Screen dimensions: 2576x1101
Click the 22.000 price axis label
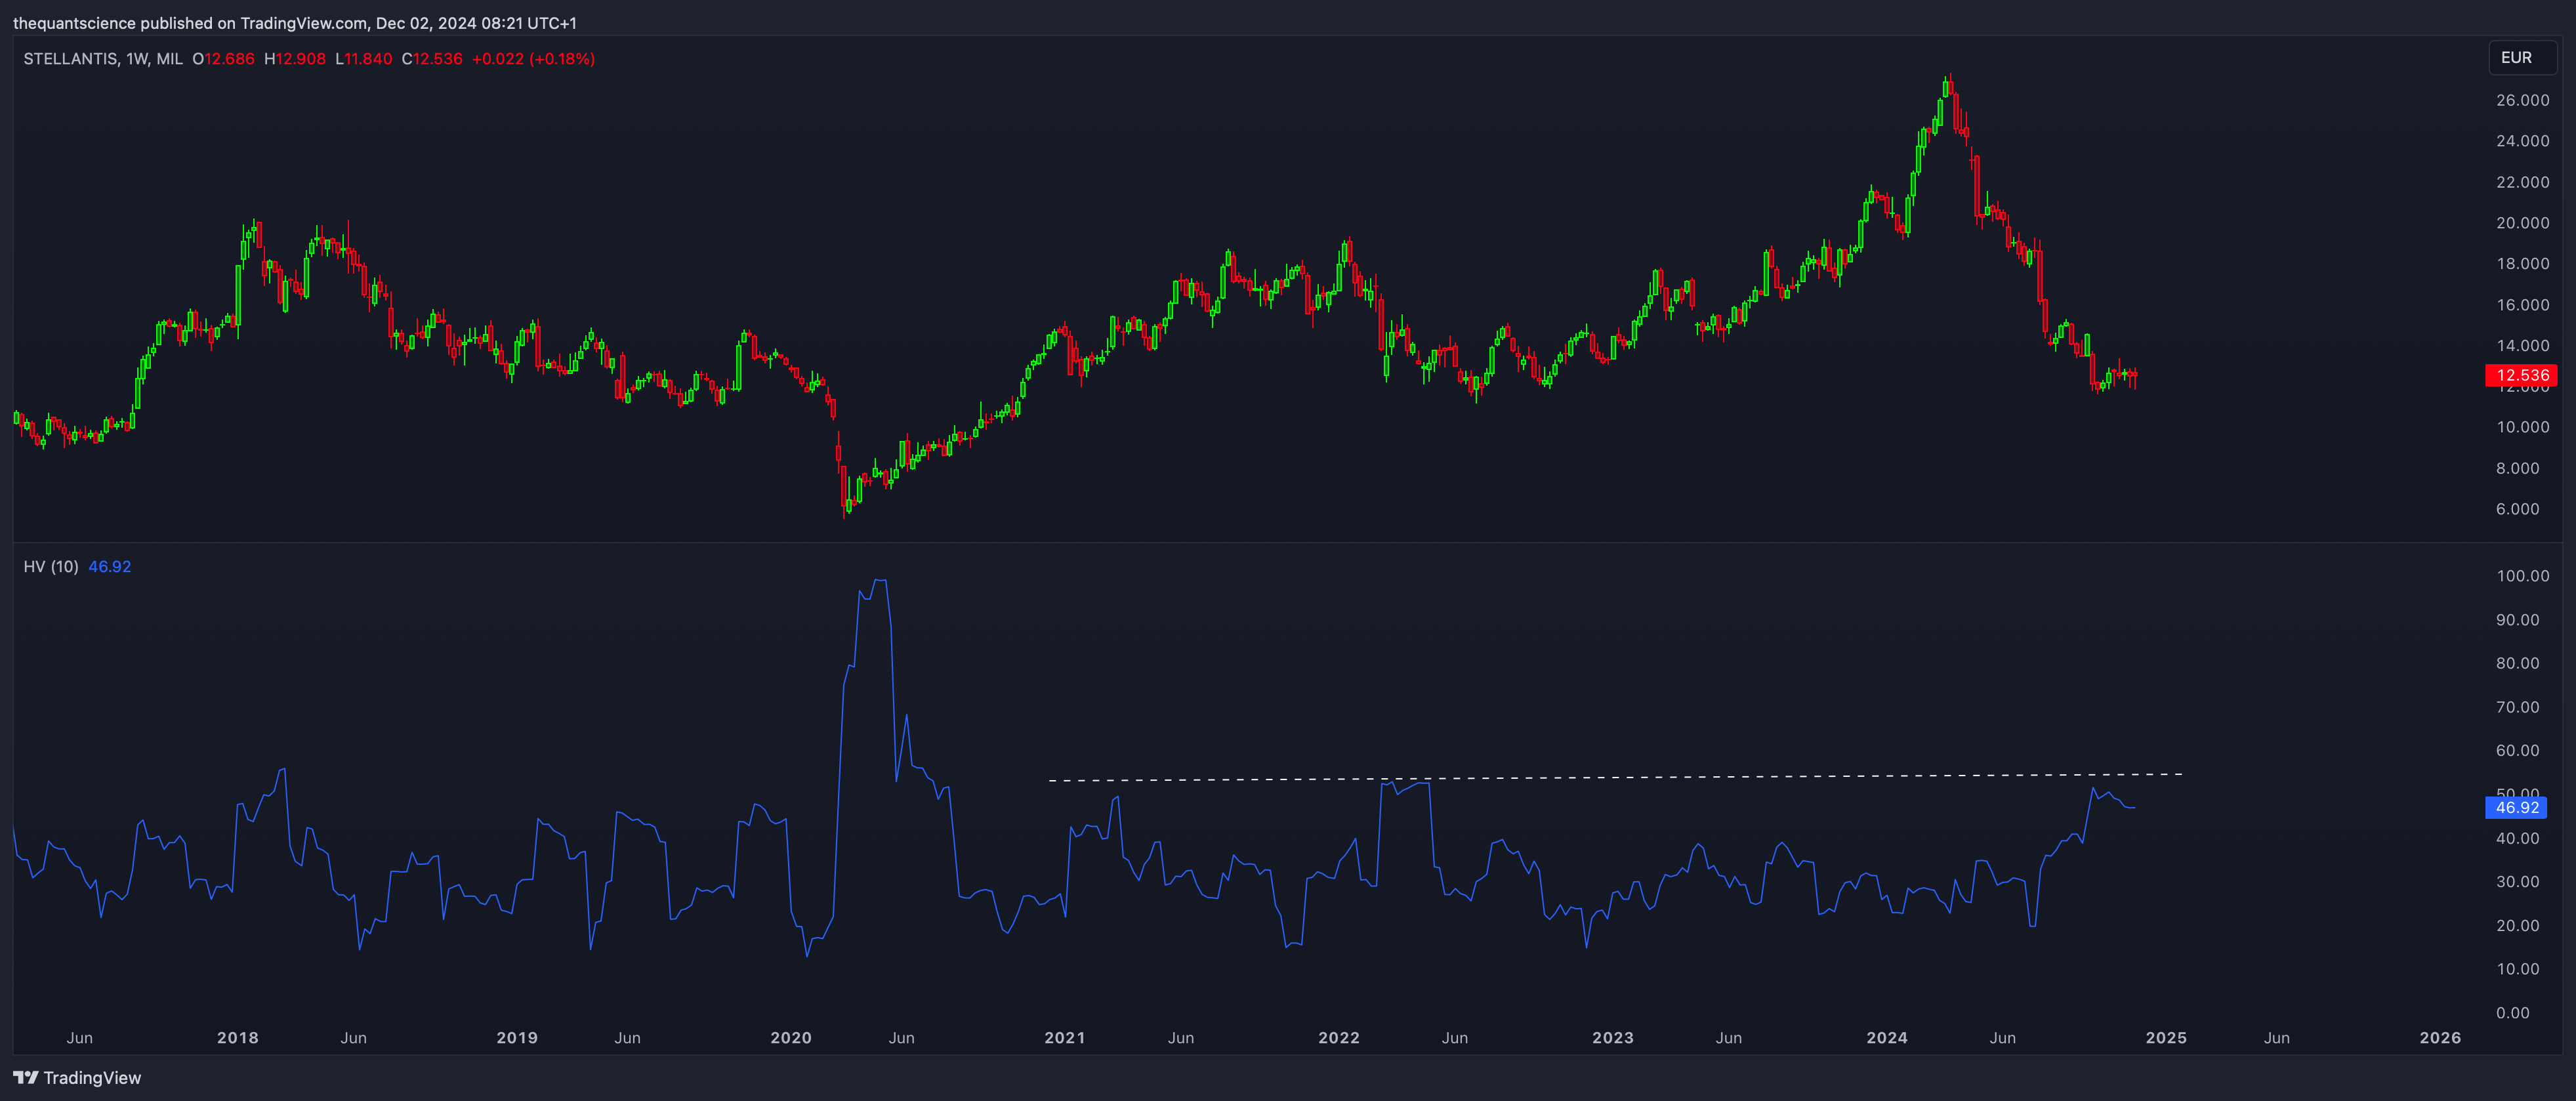pyautogui.click(x=2522, y=182)
